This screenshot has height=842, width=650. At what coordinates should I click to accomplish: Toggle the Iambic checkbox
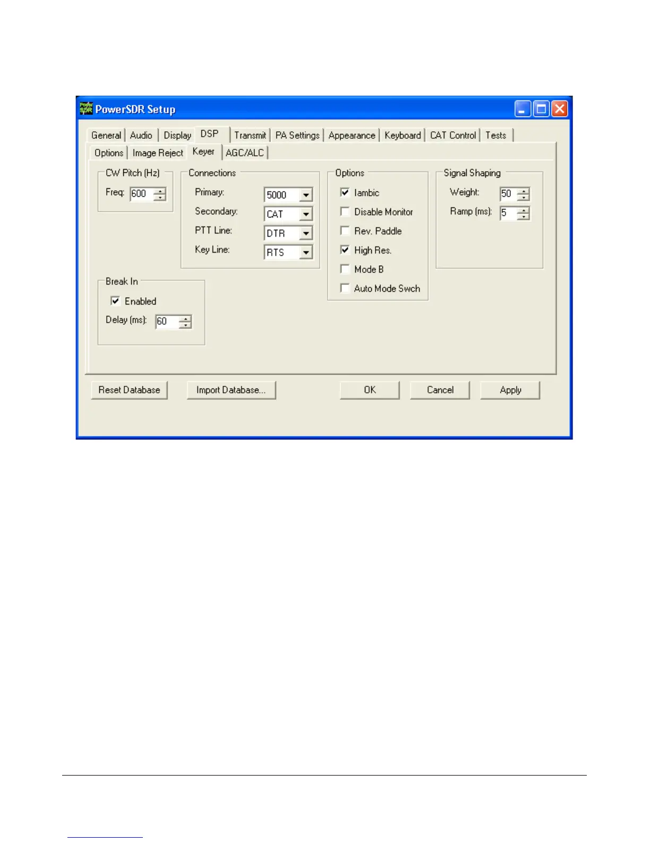tap(345, 192)
